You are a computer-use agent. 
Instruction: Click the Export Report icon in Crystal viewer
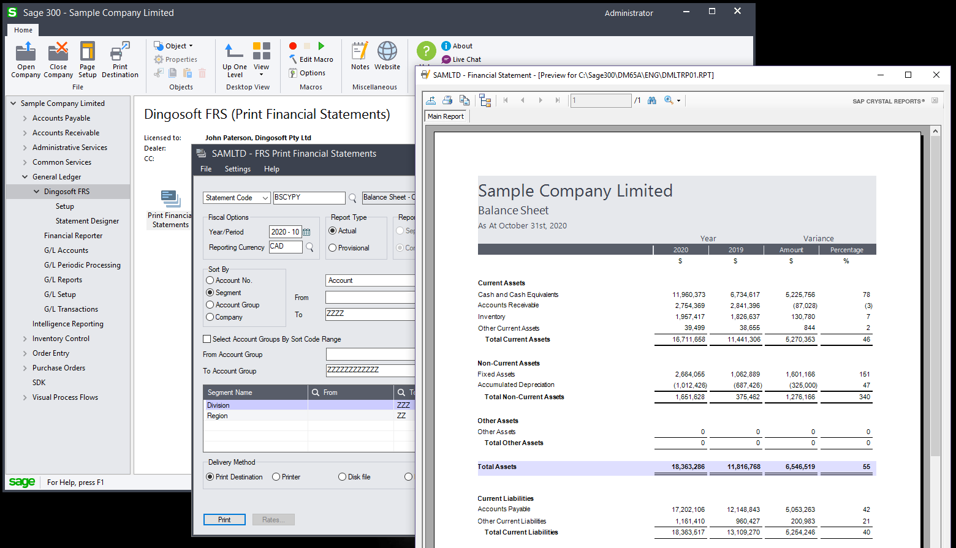coord(431,100)
